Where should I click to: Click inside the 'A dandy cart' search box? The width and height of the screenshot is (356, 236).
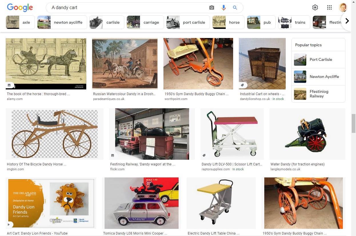(x=129, y=8)
